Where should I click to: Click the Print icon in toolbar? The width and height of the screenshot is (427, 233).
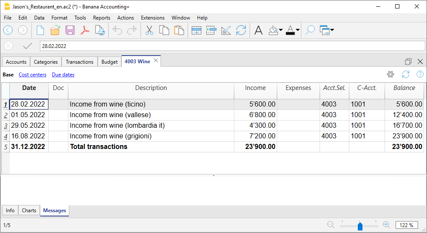pyautogui.click(x=100, y=30)
